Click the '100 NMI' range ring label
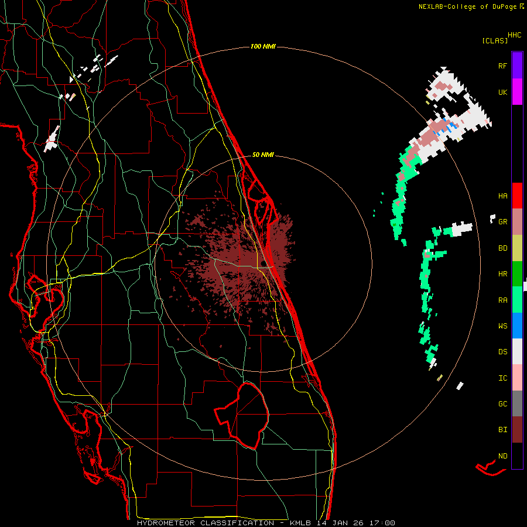 pyautogui.click(x=263, y=46)
